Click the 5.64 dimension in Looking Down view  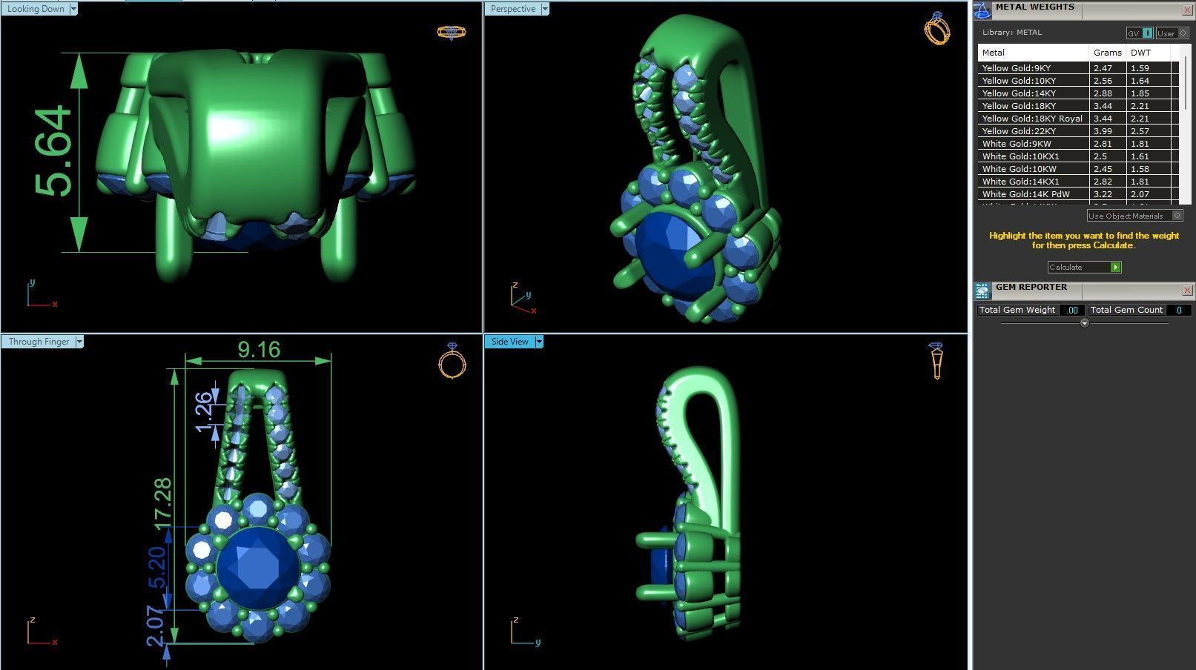tap(54, 152)
